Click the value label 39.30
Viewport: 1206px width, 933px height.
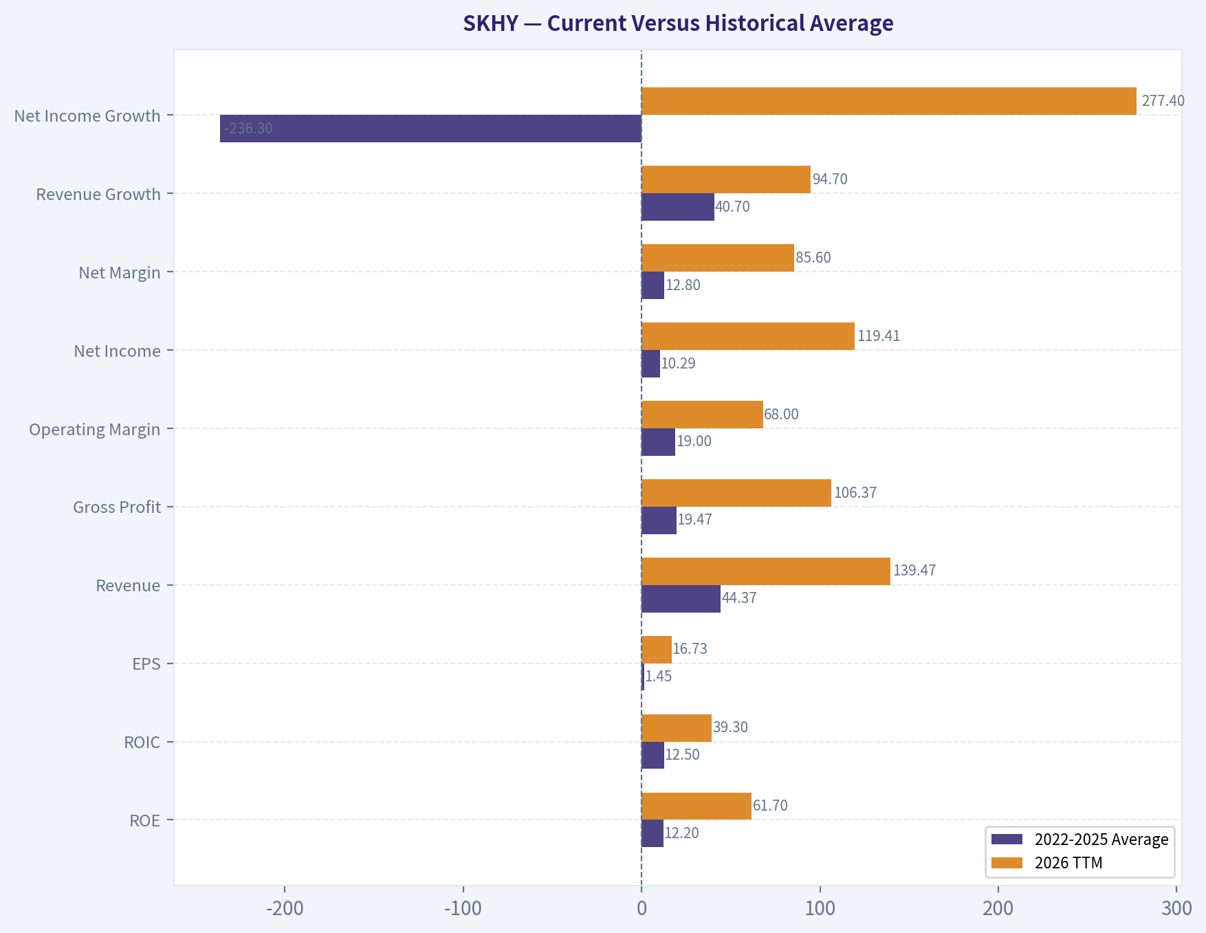click(x=730, y=727)
